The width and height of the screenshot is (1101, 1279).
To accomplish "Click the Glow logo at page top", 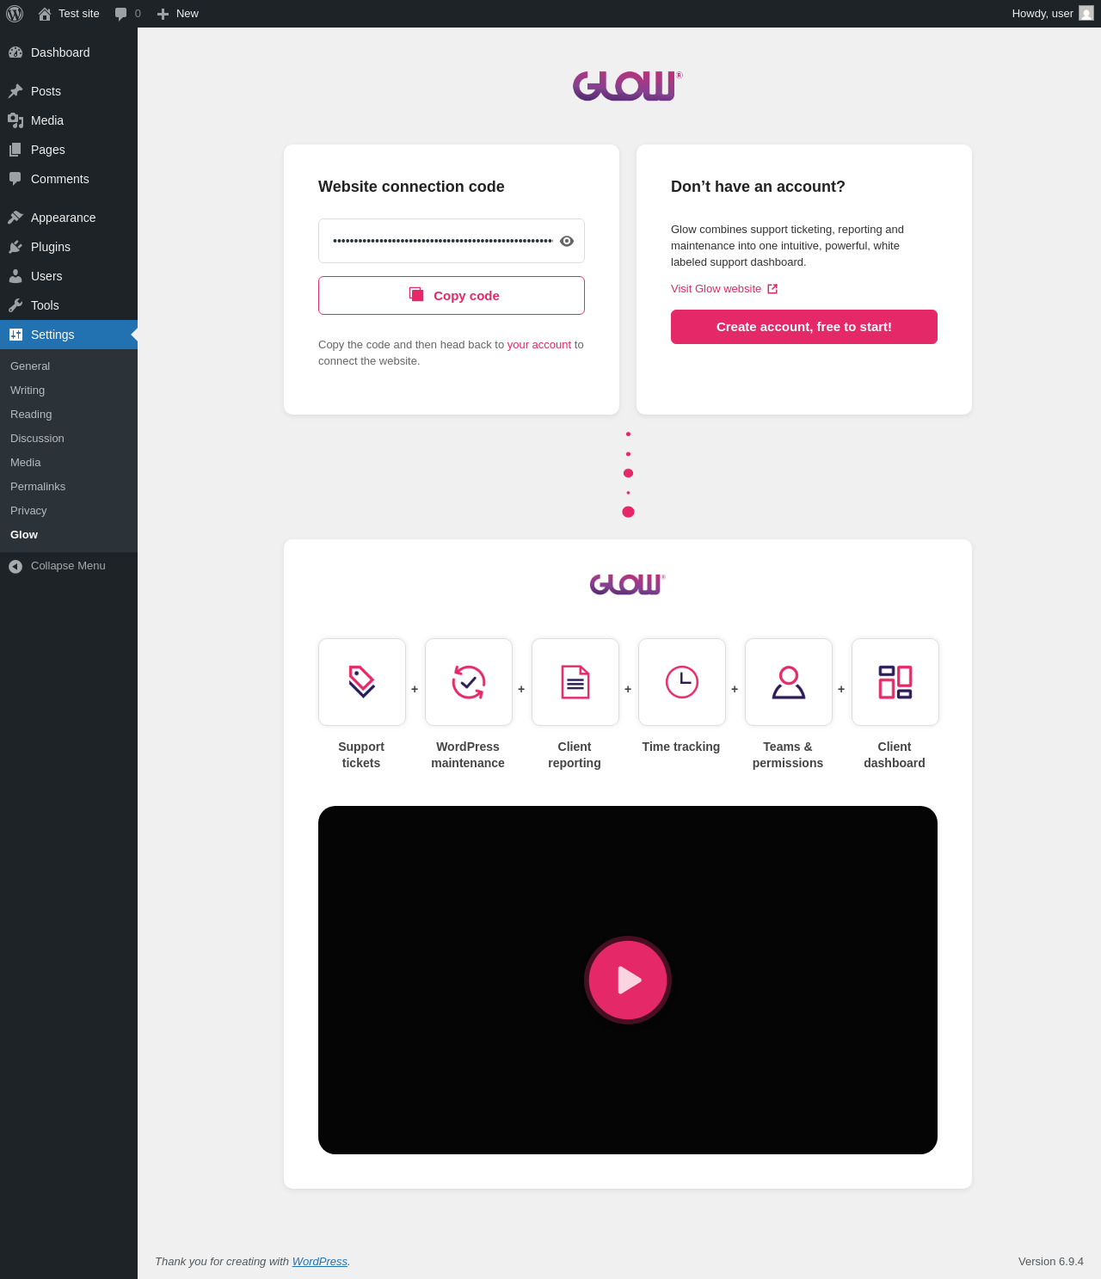I will [x=628, y=86].
